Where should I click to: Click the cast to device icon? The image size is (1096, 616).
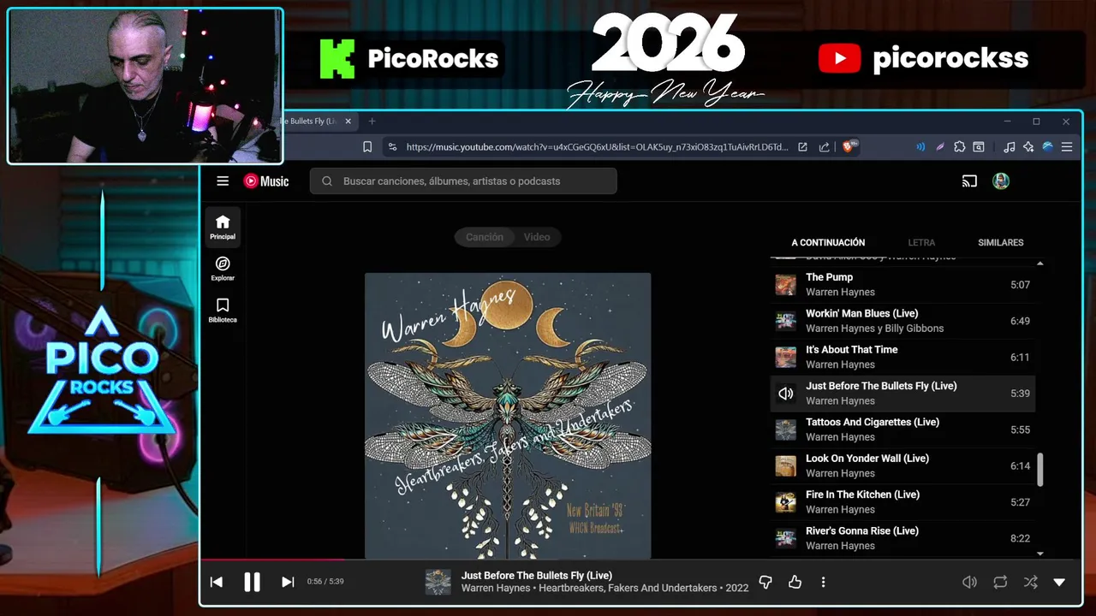tap(969, 181)
